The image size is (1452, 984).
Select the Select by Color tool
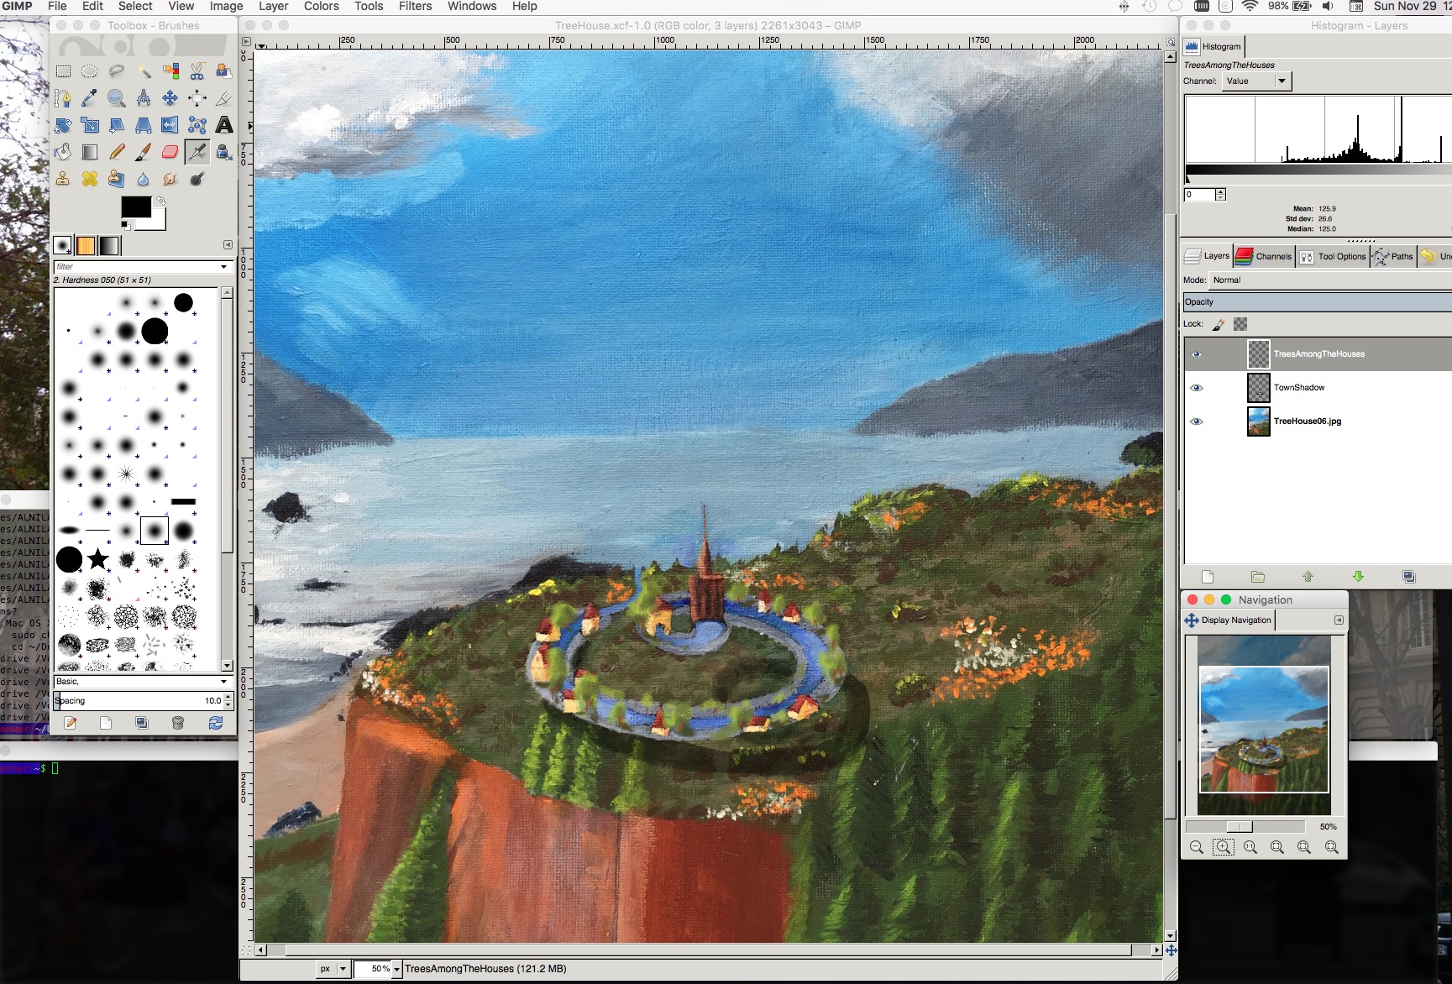click(170, 71)
